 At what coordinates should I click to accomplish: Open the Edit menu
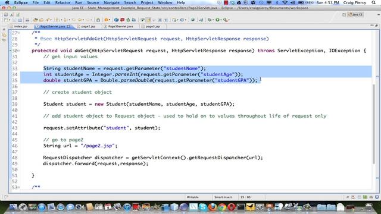pos(47,2)
